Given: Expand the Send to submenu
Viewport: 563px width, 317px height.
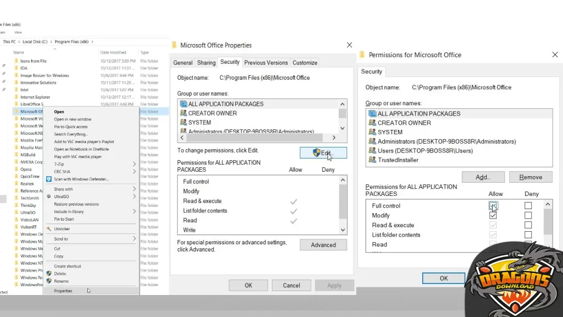Looking at the screenshot, I should tap(134, 239).
